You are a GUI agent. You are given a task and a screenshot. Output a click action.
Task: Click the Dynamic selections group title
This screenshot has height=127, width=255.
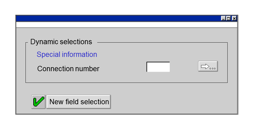click(x=61, y=42)
